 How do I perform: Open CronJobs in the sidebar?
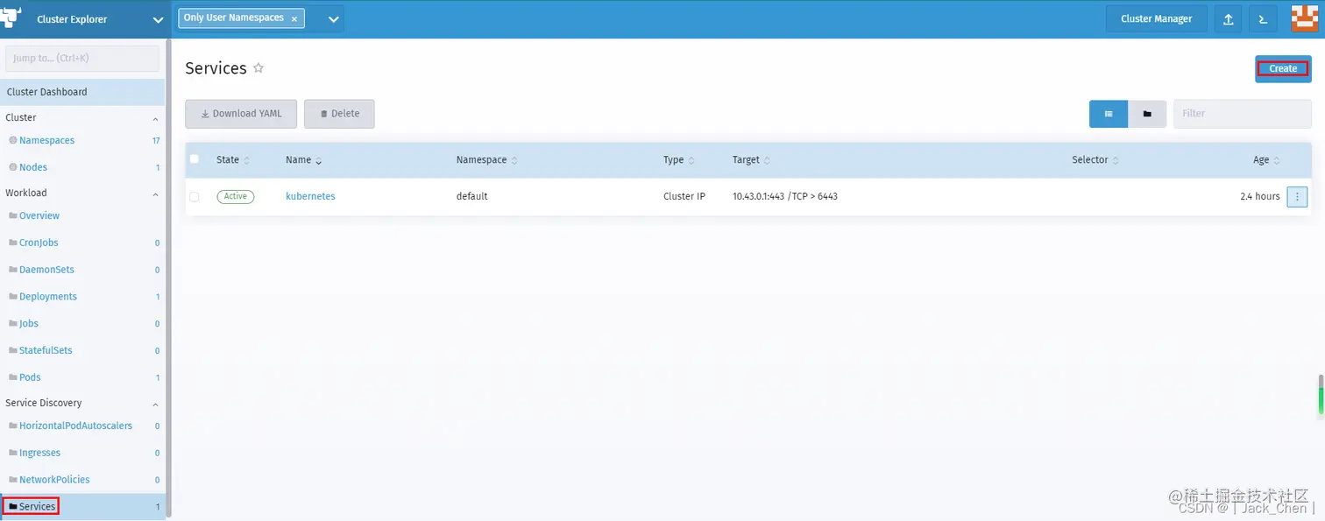tap(39, 243)
